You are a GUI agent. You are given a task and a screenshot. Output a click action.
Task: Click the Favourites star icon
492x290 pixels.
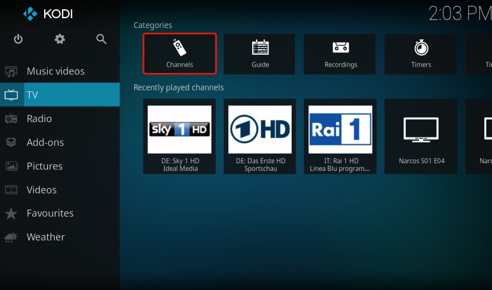[12, 213]
